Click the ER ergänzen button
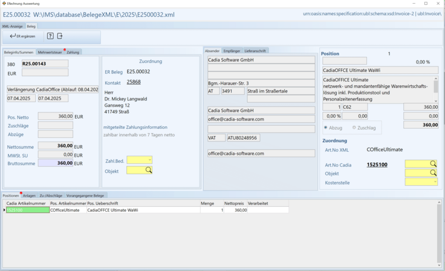This screenshot has height=271, width=445. pos(22,36)
